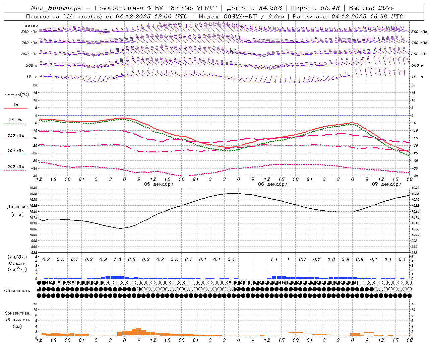Click the 'Тем-ра(°C)' temperature panel label

tap(16, 95)
